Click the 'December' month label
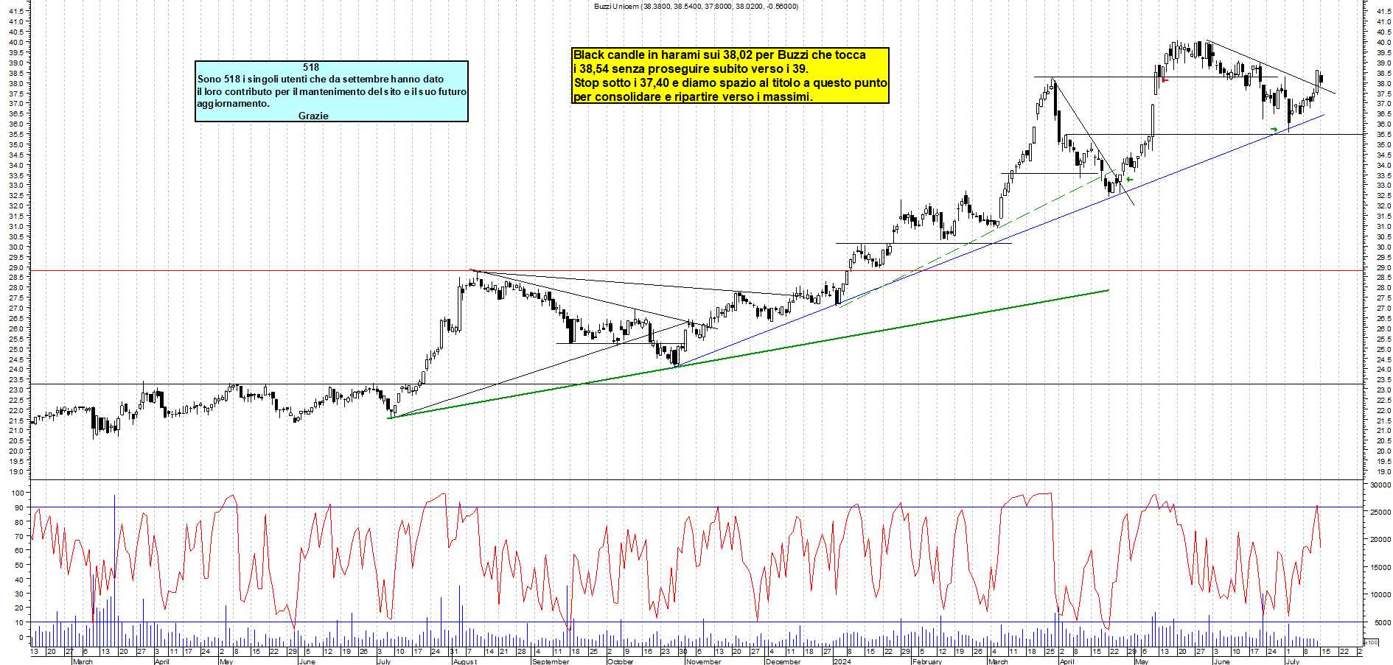The height and width of the screenshot is (665, 1393). click(x=783, y=661)
